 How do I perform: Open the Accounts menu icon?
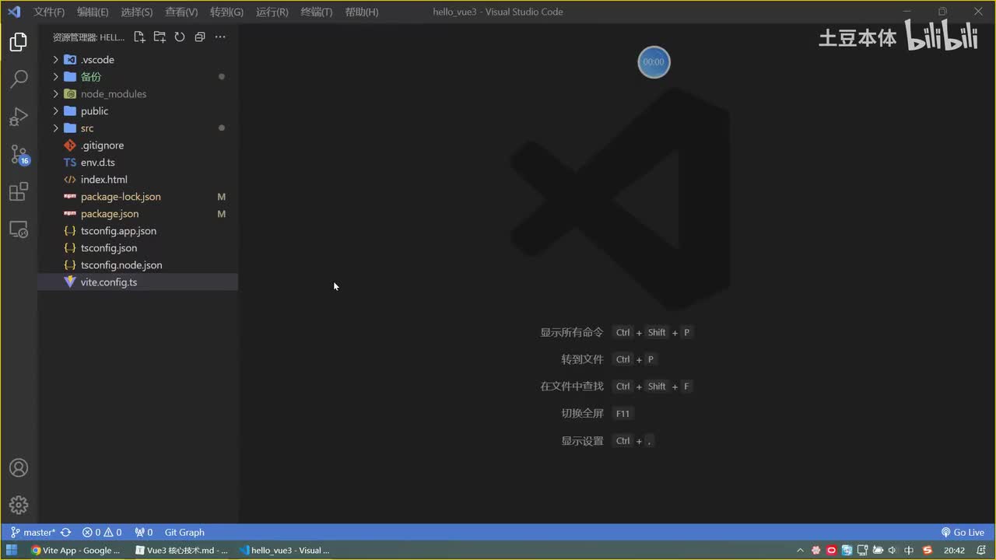coord(19,467)
